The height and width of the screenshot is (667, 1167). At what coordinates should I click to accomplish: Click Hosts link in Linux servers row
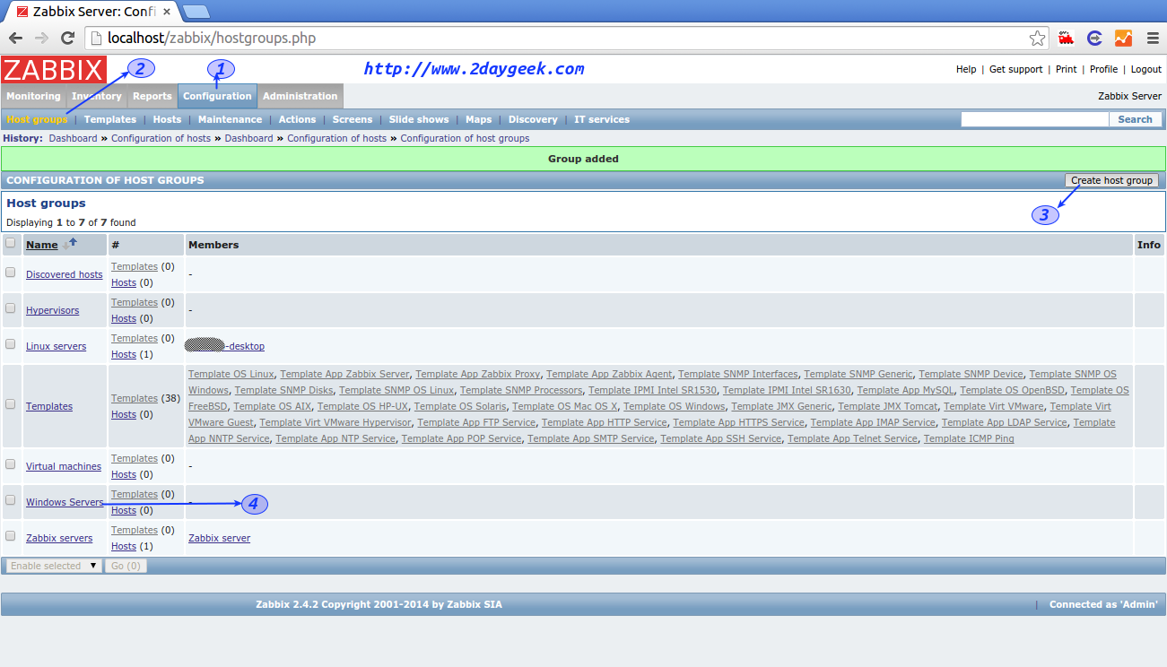tap(124, 354)
